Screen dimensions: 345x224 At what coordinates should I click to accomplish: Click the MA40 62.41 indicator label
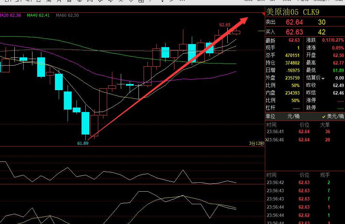coord(38,15)
